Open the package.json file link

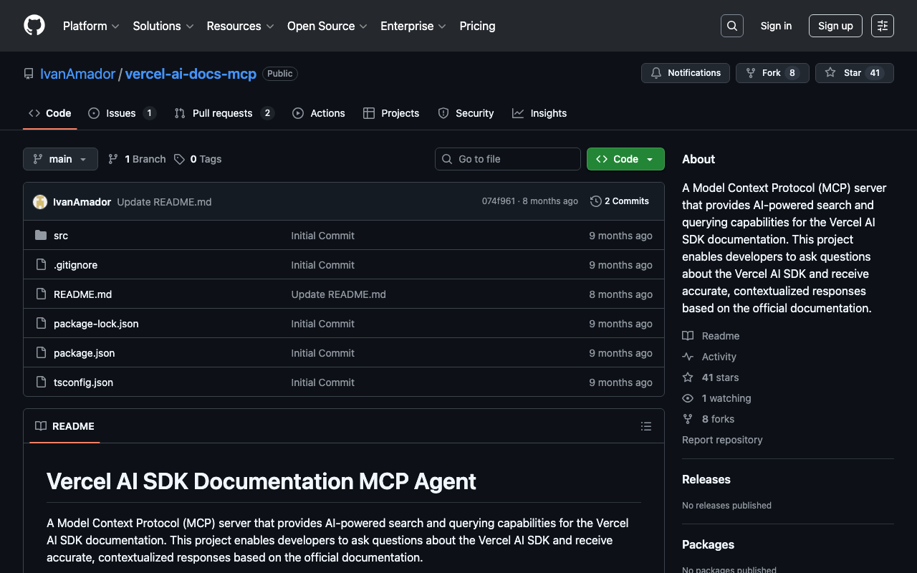point(84,353)
